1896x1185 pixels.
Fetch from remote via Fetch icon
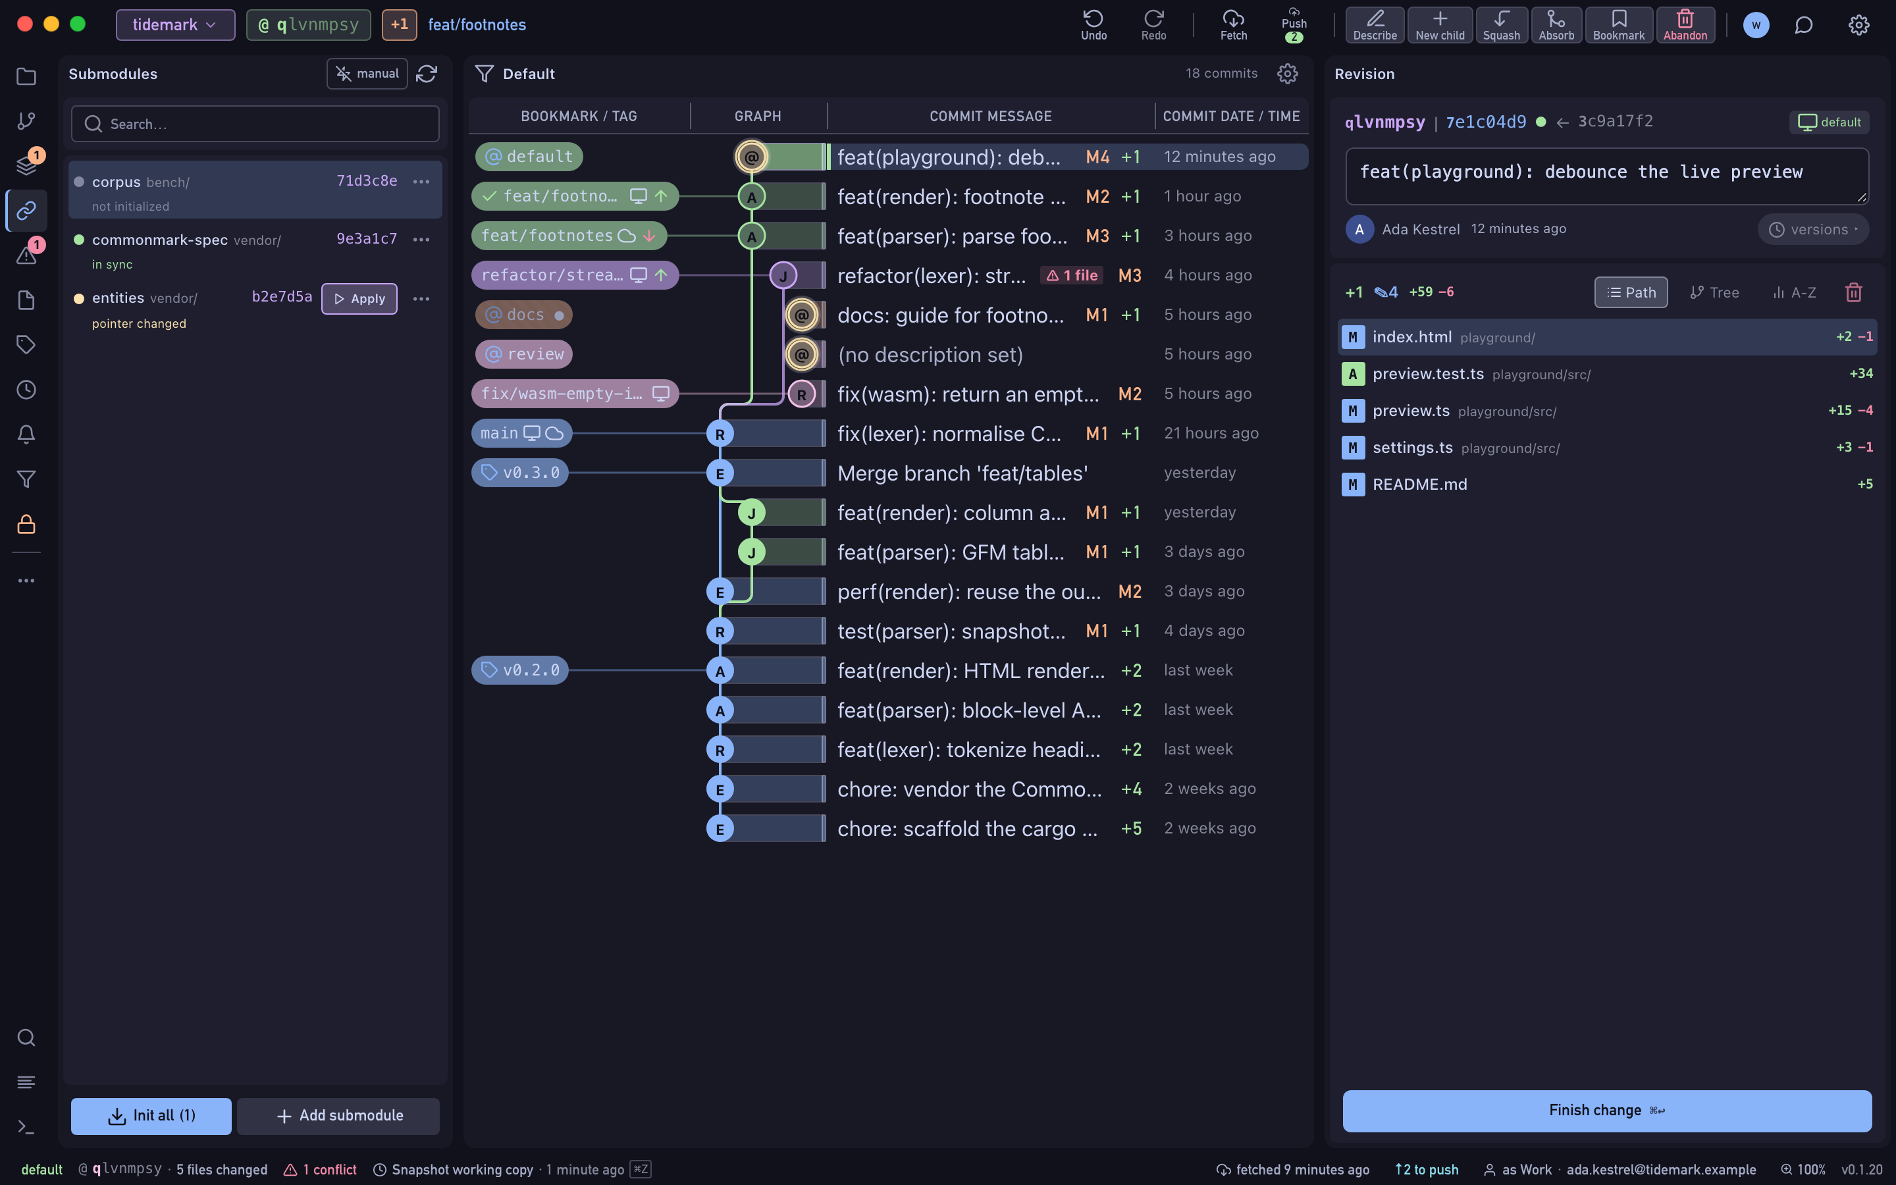[x=1233, y=24]
